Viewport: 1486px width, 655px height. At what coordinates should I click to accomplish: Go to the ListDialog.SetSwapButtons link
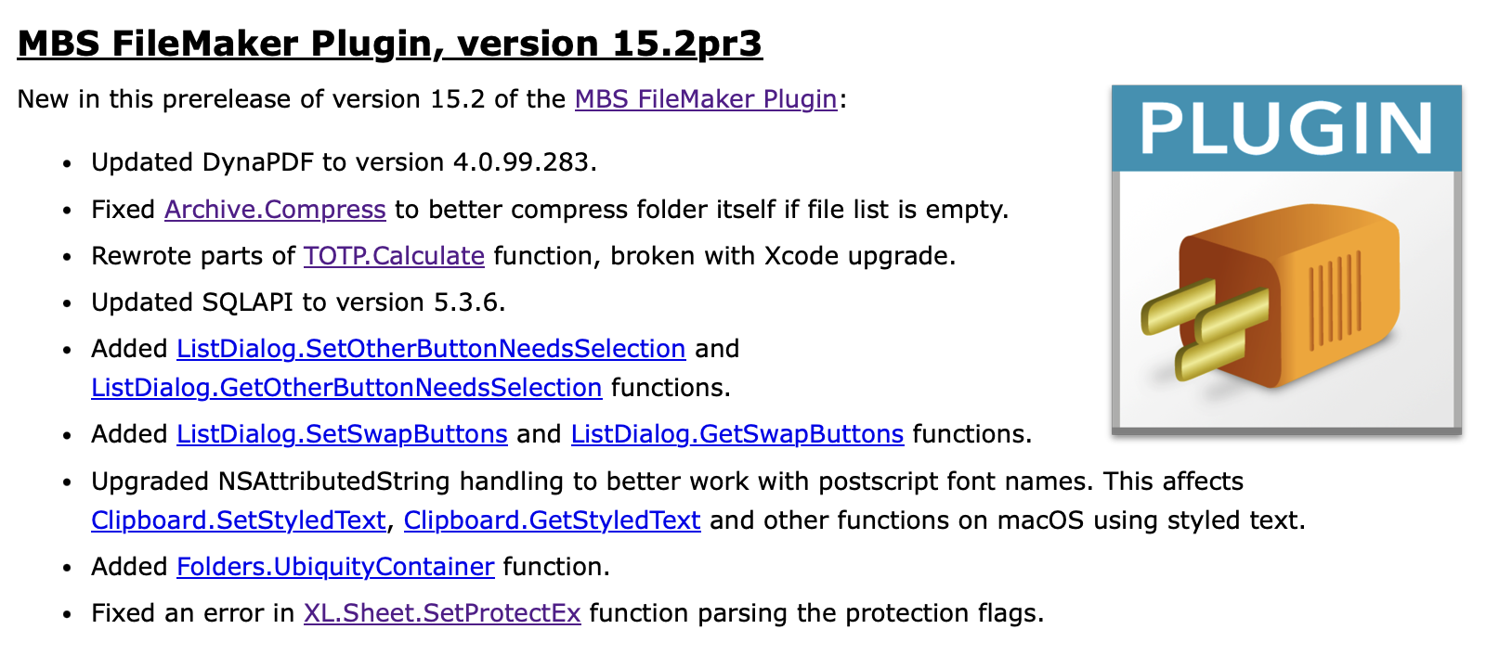(342, 434)
